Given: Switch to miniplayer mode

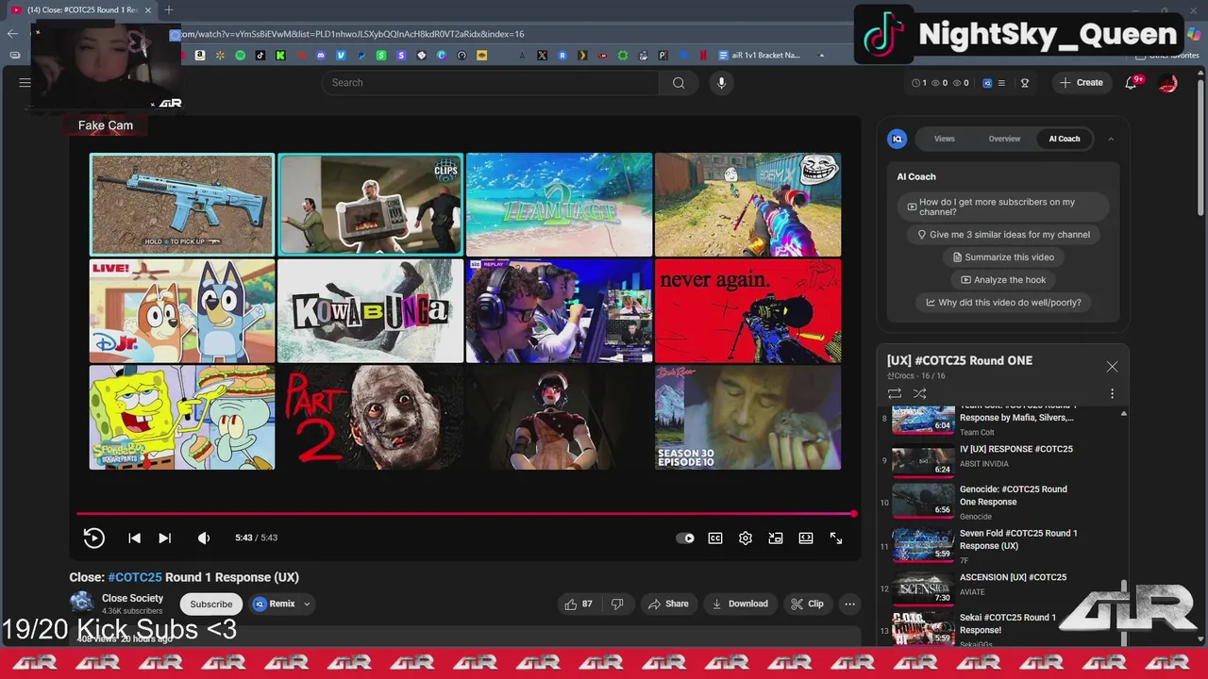Looking at the screenshot, I should point(776,538).
